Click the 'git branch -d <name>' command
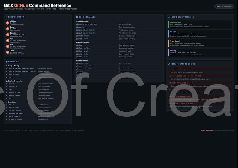Viewport: 238px width, 168px height. (14, 119)
